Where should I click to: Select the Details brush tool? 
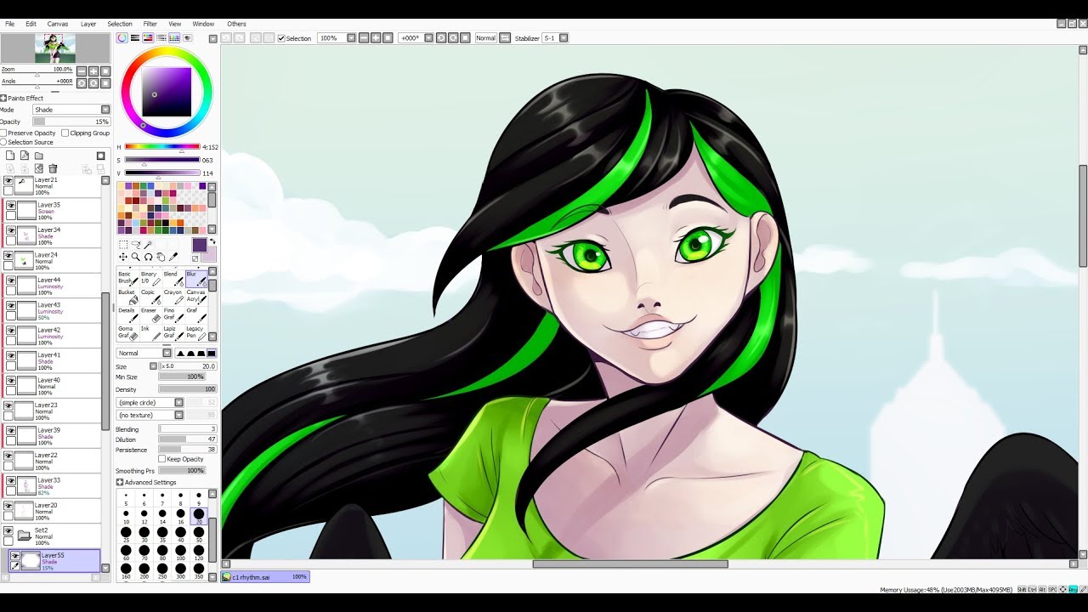(127, 314)
